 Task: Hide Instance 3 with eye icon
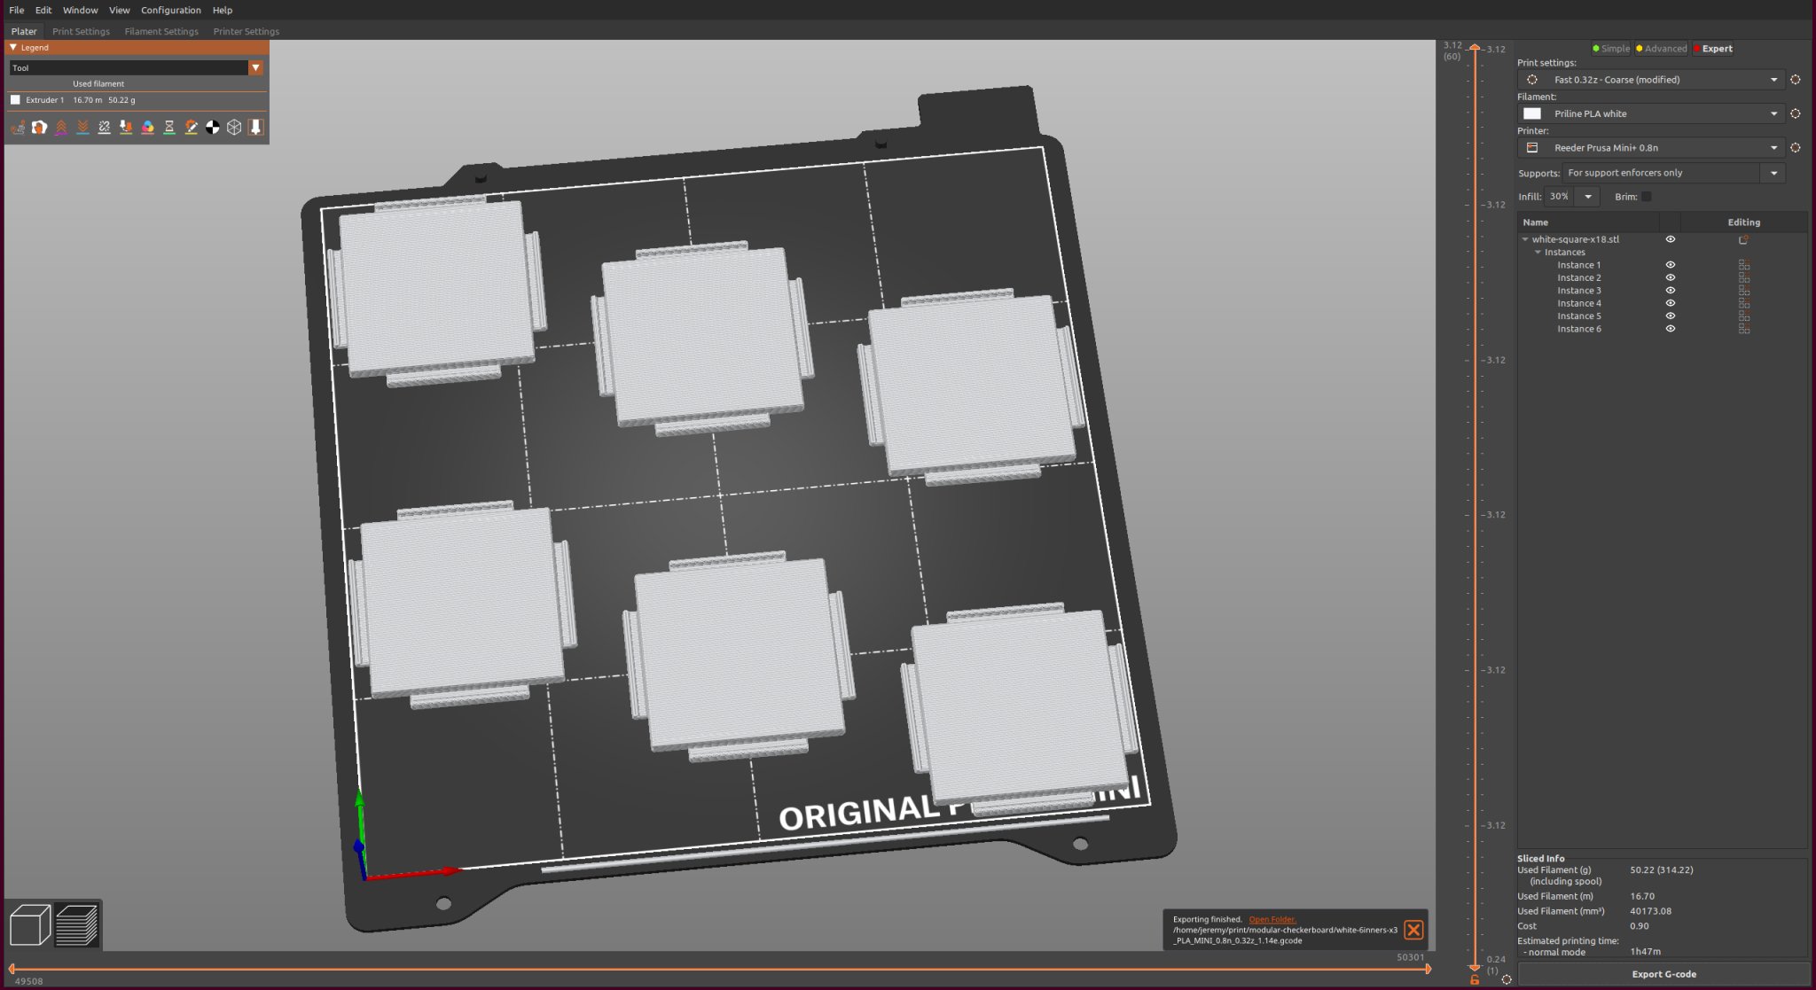1670,291
